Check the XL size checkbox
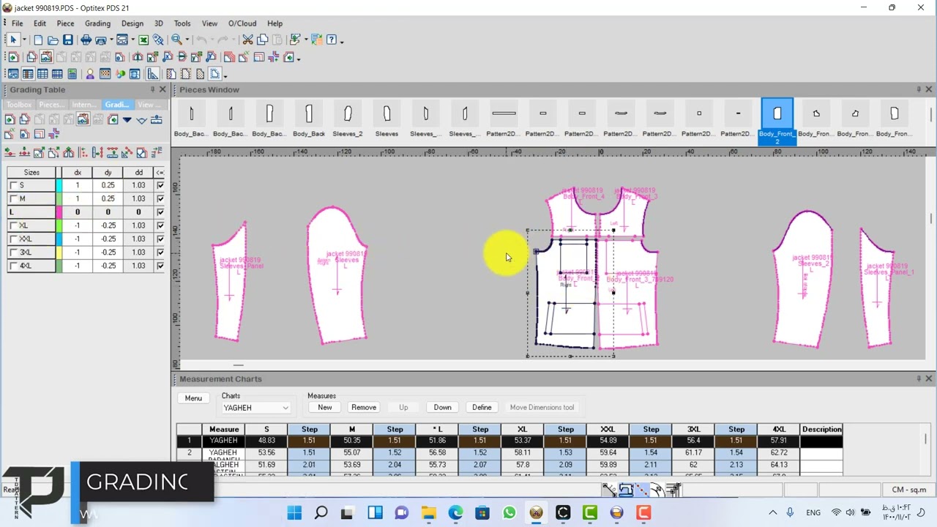The image size is (937, 527). coord(13,225)
